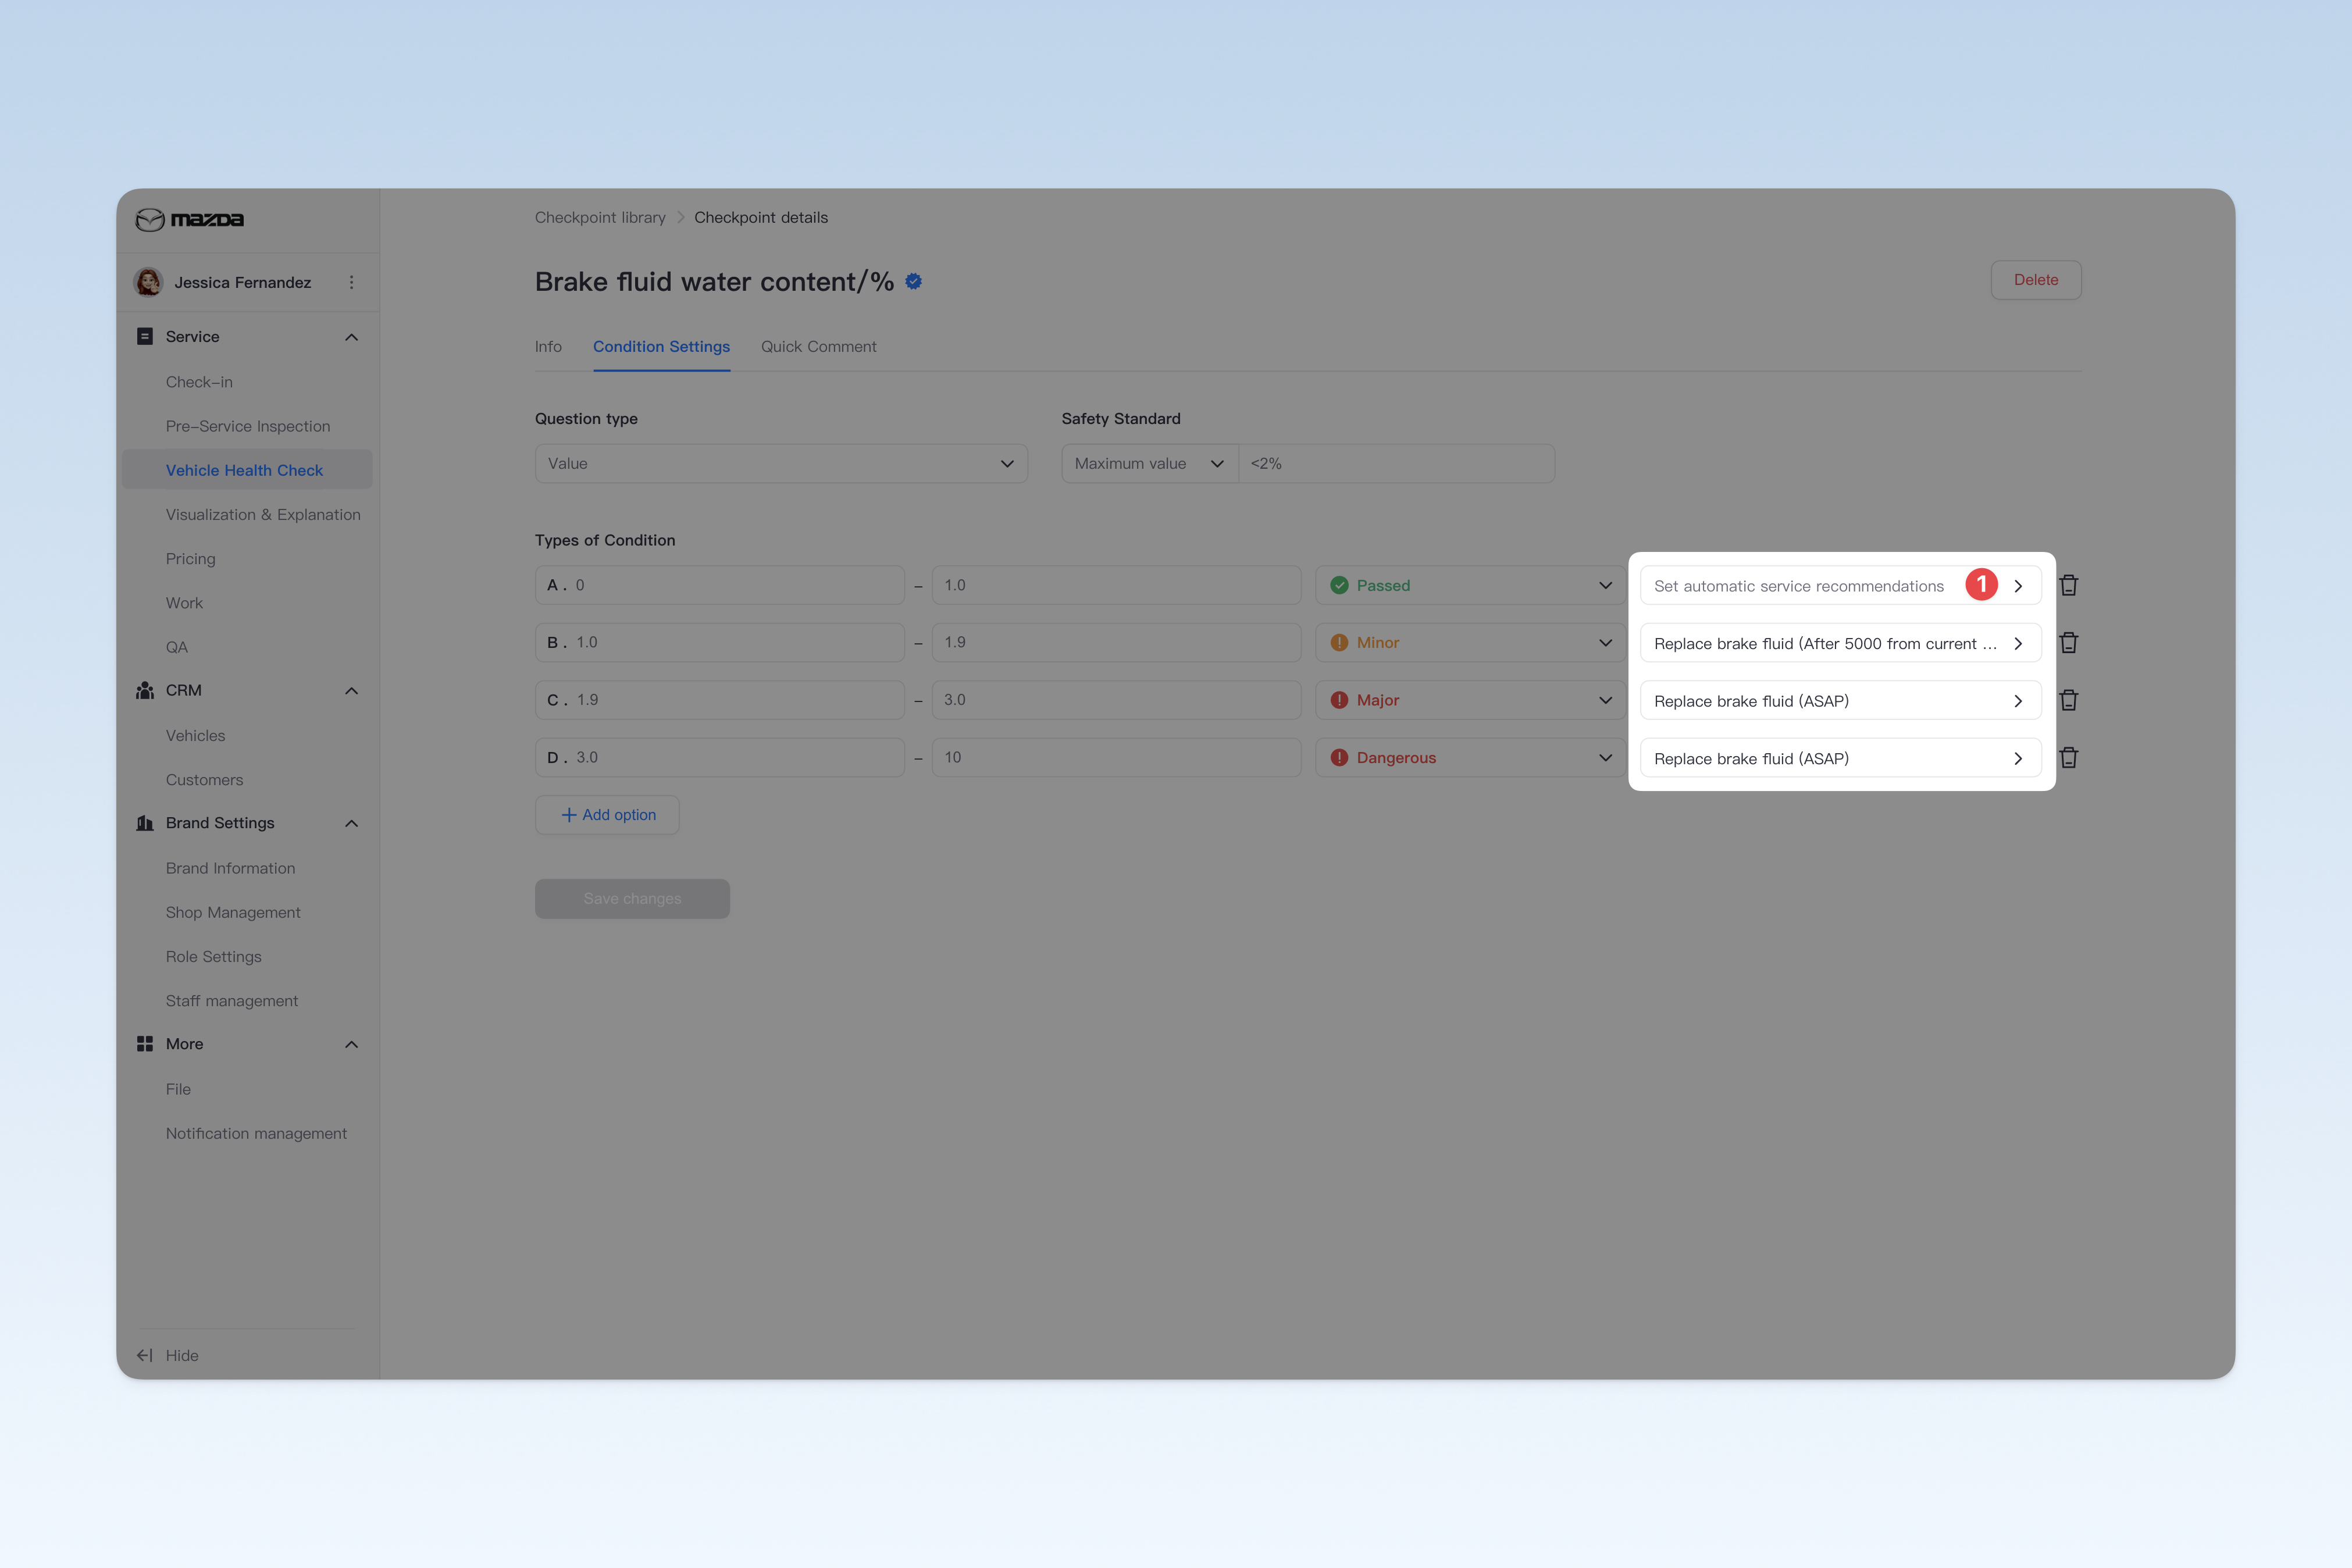Delete condition row A with trash icon
Screen dimensions: 2352x1568
tap(2069, 585)
